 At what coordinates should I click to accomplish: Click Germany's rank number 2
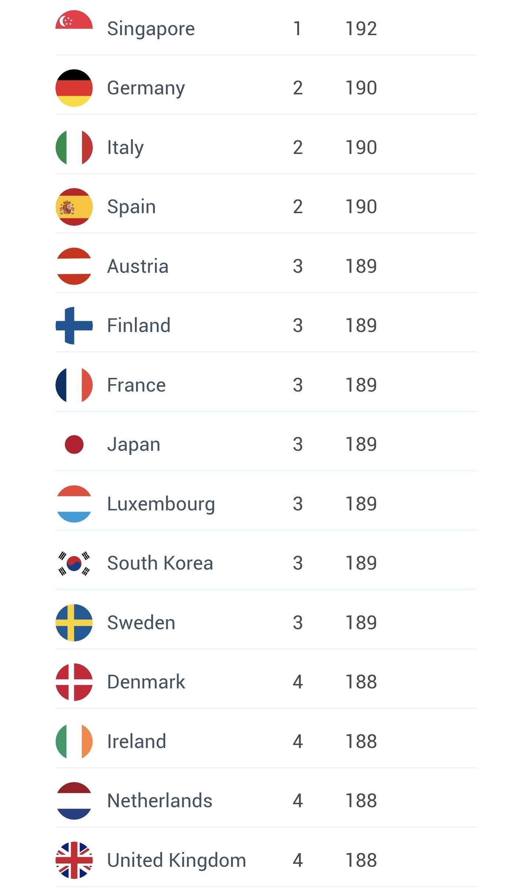(298, 88)
